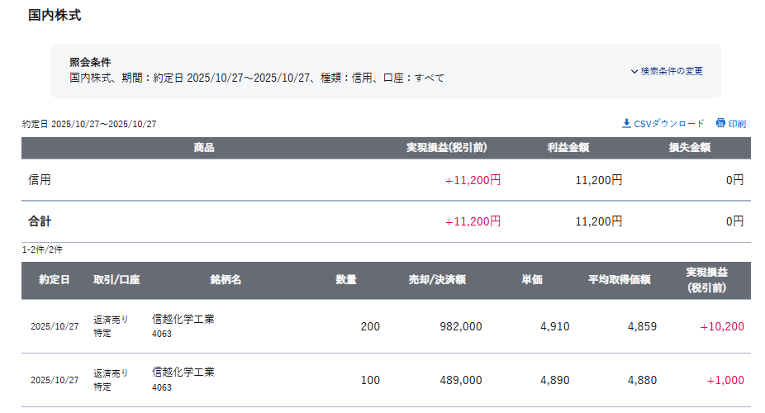This screenshot has width=765, height=413.
Task: Click the 印刷 print link text
Action: click(x=737, y=124)
